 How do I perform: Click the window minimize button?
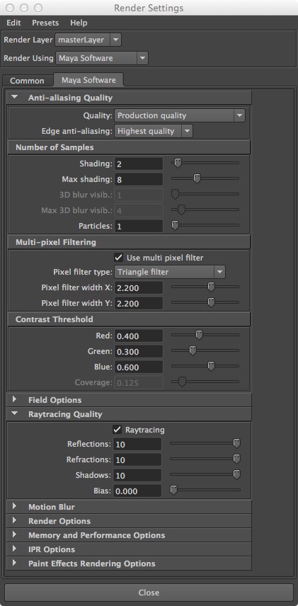pos(24,8)
